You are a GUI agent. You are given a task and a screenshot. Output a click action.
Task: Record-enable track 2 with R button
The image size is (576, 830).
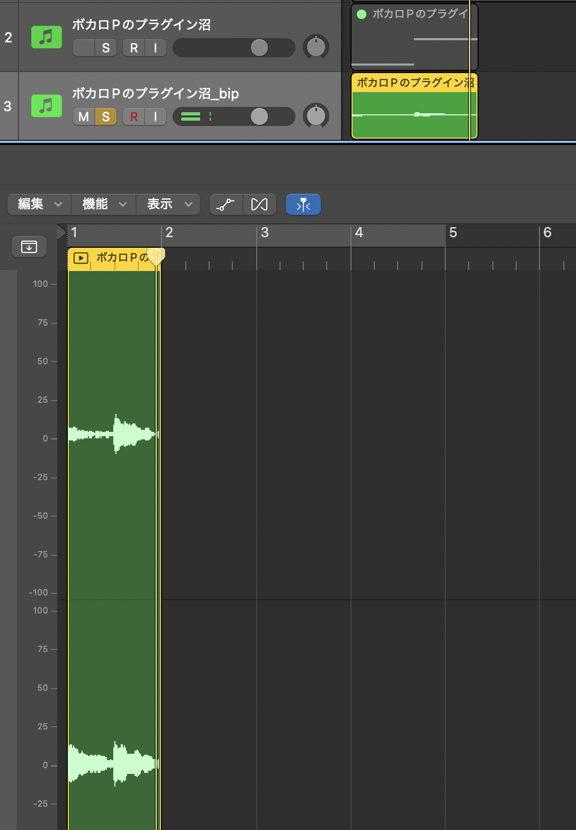click(x=134, y=48)
